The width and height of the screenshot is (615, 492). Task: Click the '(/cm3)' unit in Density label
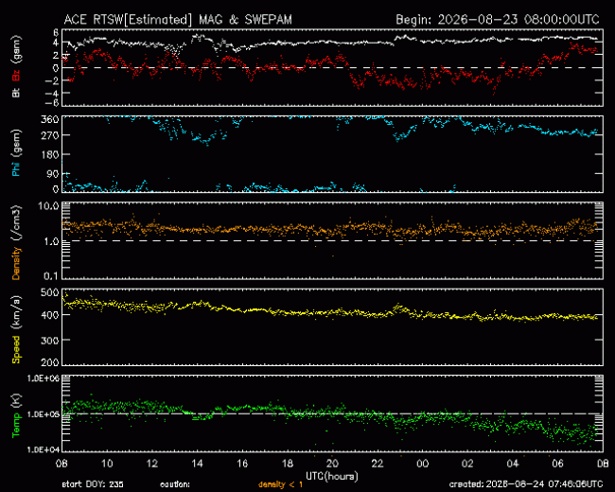coord(16,223)
